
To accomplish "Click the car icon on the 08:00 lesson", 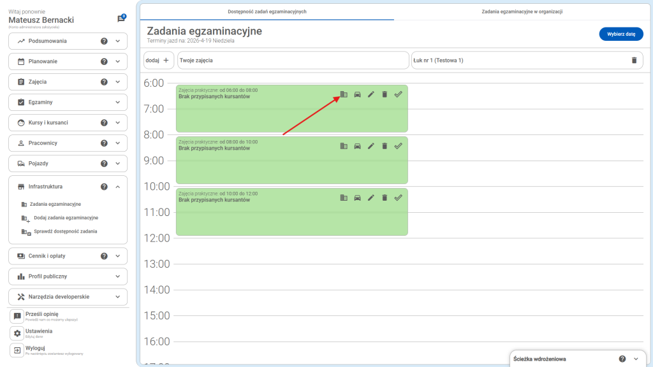I will coord(357,146).
